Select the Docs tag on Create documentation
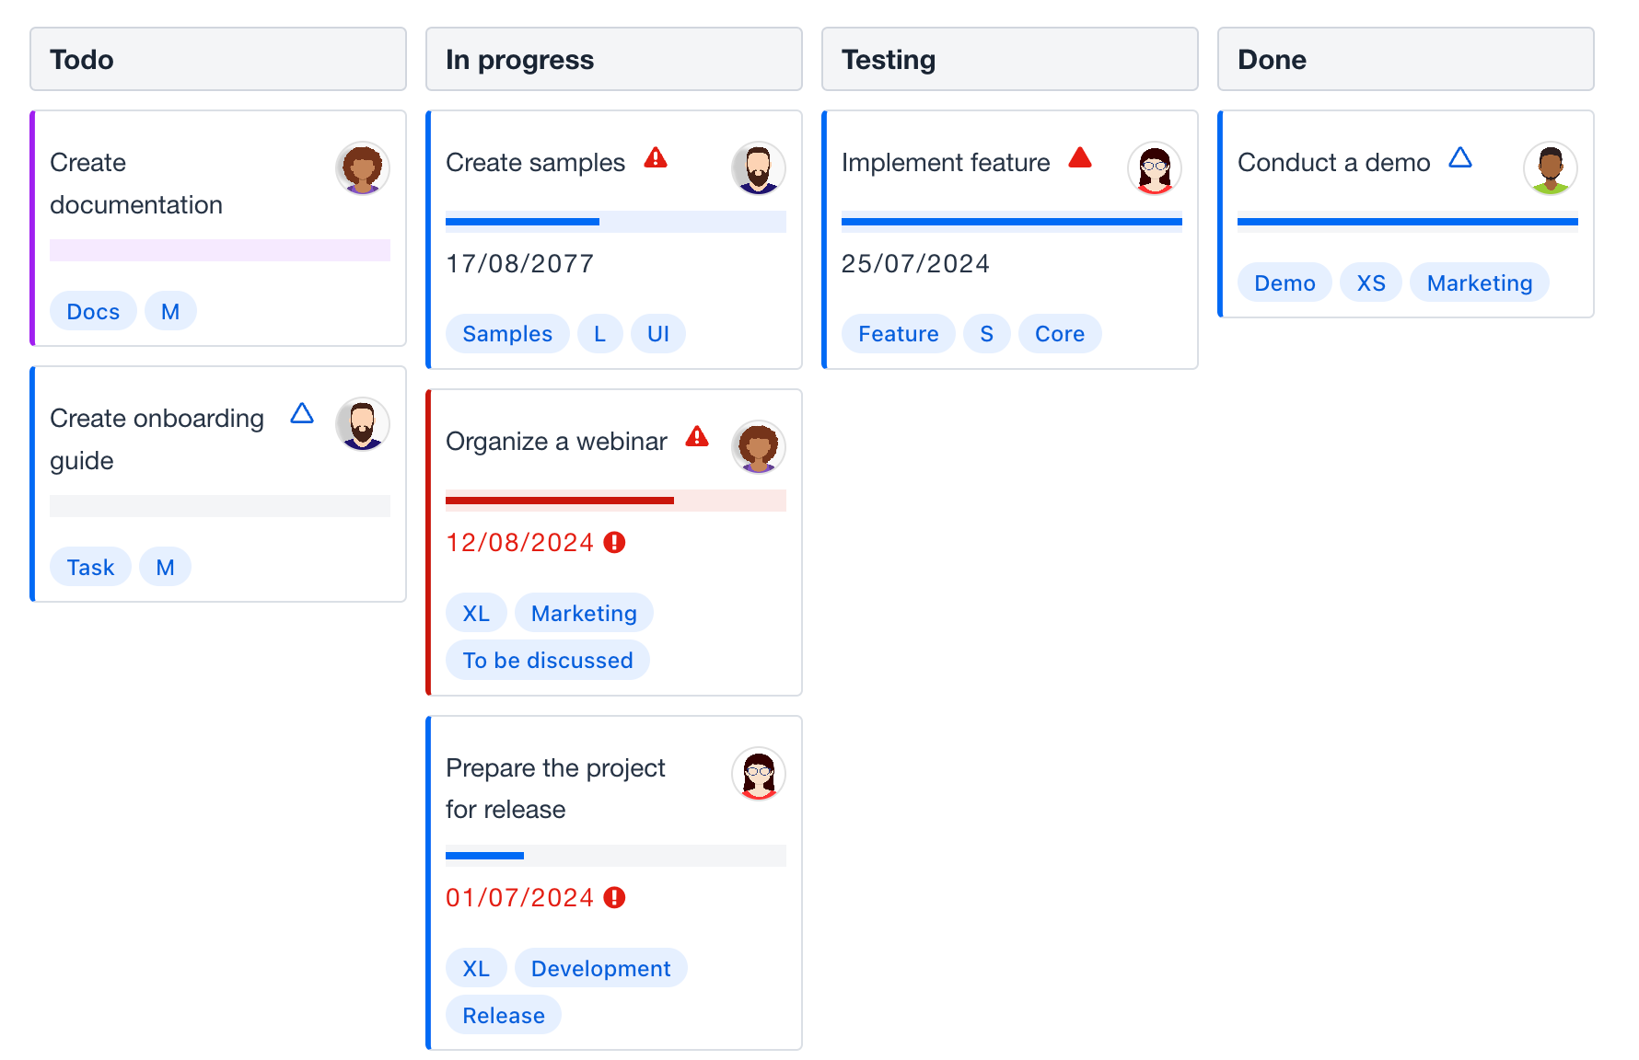Viewport: 1639px width, 1060px height. (x=92, y=310)
